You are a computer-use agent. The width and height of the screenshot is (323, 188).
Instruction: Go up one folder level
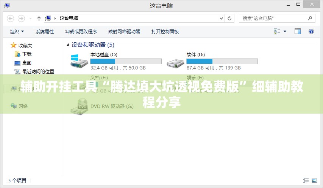[39, 18]
